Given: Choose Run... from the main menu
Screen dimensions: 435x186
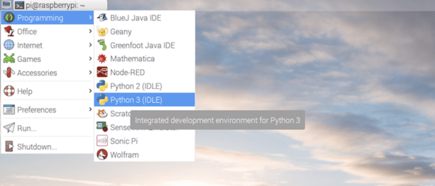Looking at the screenshot, I should (x=48, y=128).
